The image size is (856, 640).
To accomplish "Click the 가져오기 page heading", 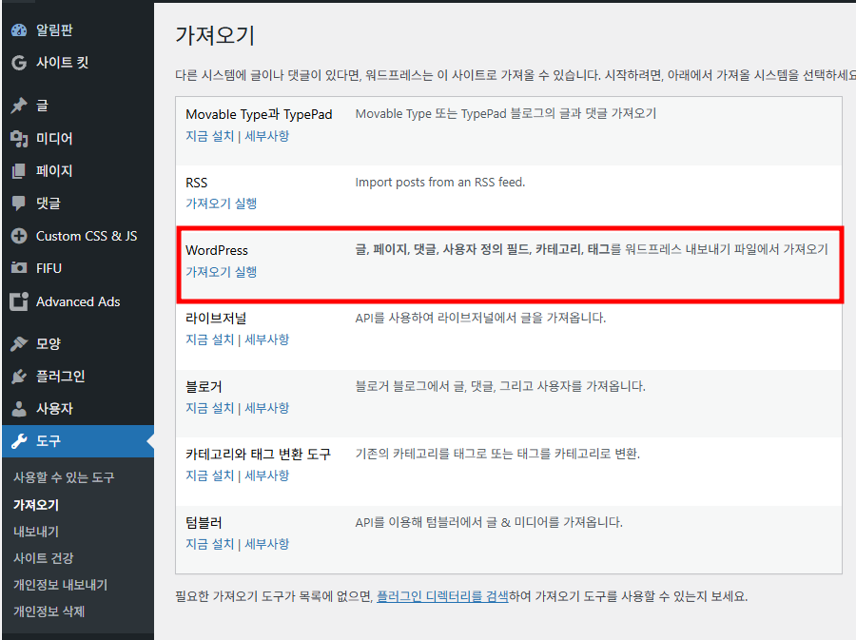I will pyautogui.click(x=215, y=35).
